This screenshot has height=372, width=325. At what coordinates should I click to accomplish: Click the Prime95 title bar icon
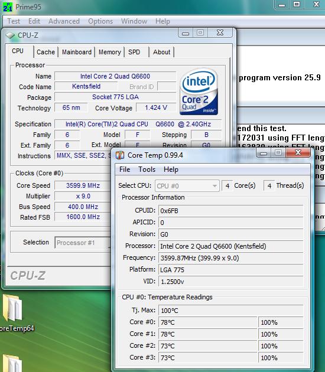(7, 7)
